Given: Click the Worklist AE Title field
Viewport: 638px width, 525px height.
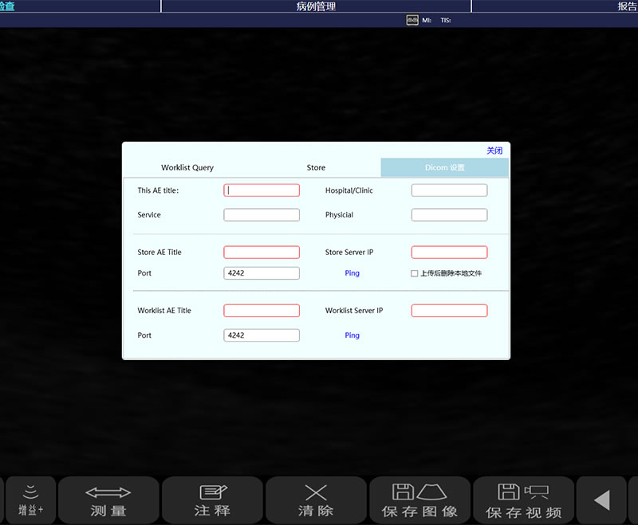Looking at the screenshot, I should coord(262,311).
